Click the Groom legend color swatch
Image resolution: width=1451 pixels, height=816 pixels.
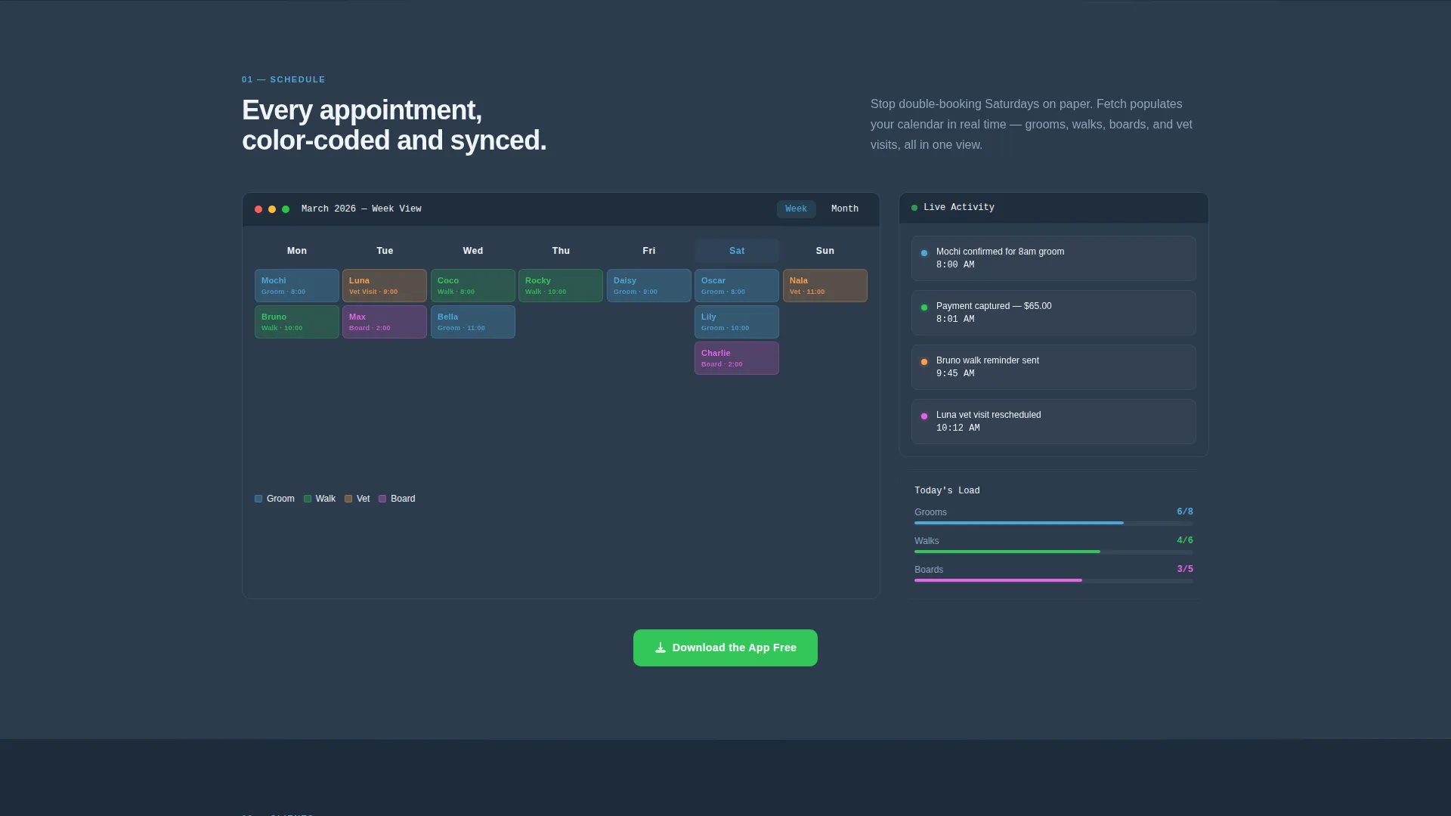coord(258,499)
